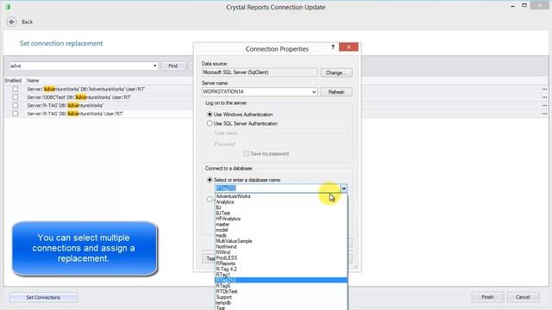Open options for Server:'ODBCTest' row

[x=544, y=97]
